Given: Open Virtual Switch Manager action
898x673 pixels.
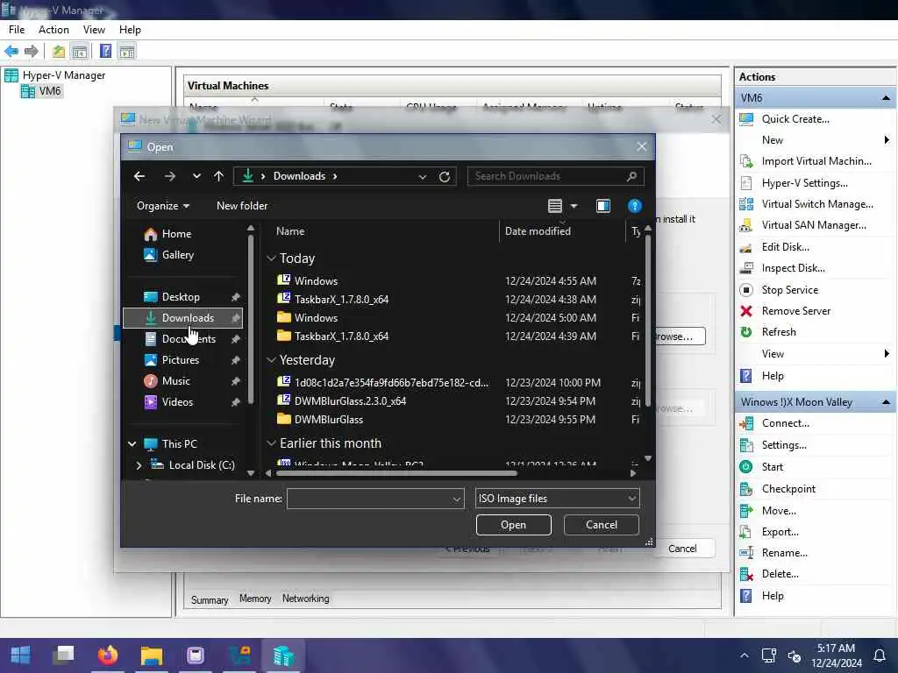Looking at the screenshot, I should click(816, 204).
